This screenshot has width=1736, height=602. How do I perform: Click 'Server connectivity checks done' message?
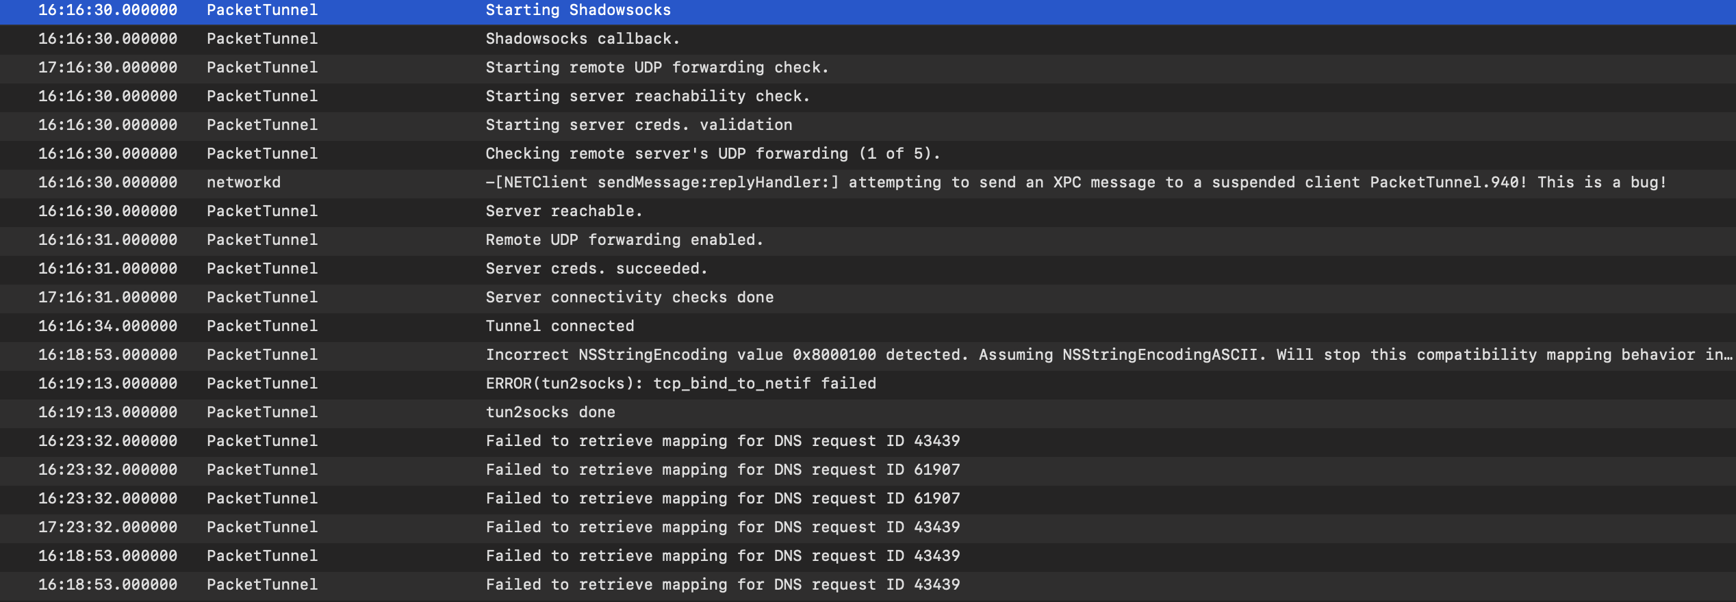tap(630, 298)
